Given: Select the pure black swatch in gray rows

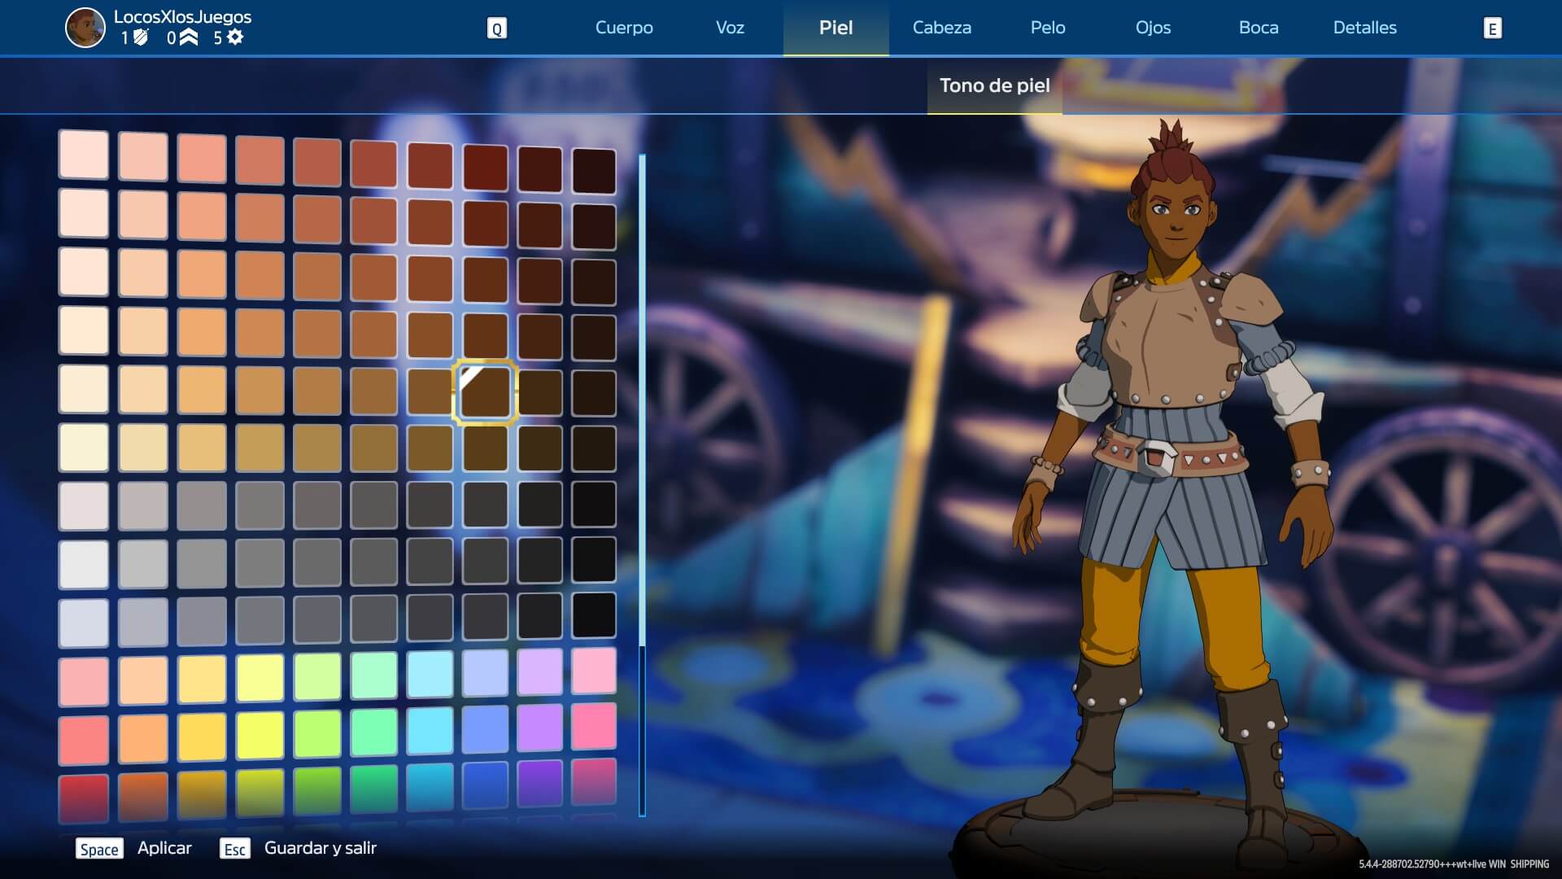Looking at the screenshot, I should coord(594,615).
